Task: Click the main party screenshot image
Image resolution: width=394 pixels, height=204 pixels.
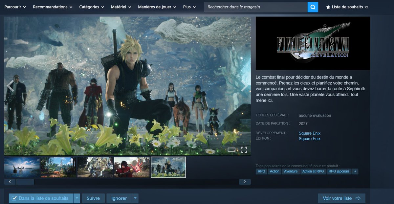Action: (127, 86)
